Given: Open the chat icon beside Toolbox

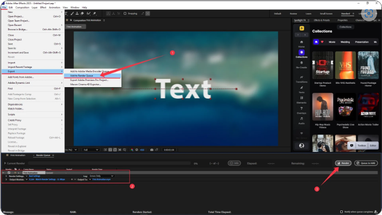Looking at the screenshot, I should click(x=352, y=145).
